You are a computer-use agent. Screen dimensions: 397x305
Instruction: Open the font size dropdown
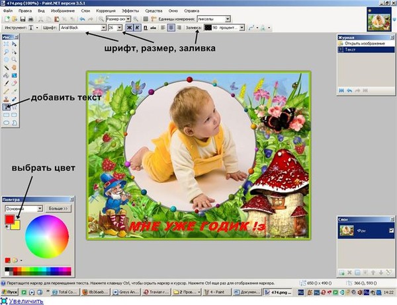pyautogui.click(x=120, y=28)
